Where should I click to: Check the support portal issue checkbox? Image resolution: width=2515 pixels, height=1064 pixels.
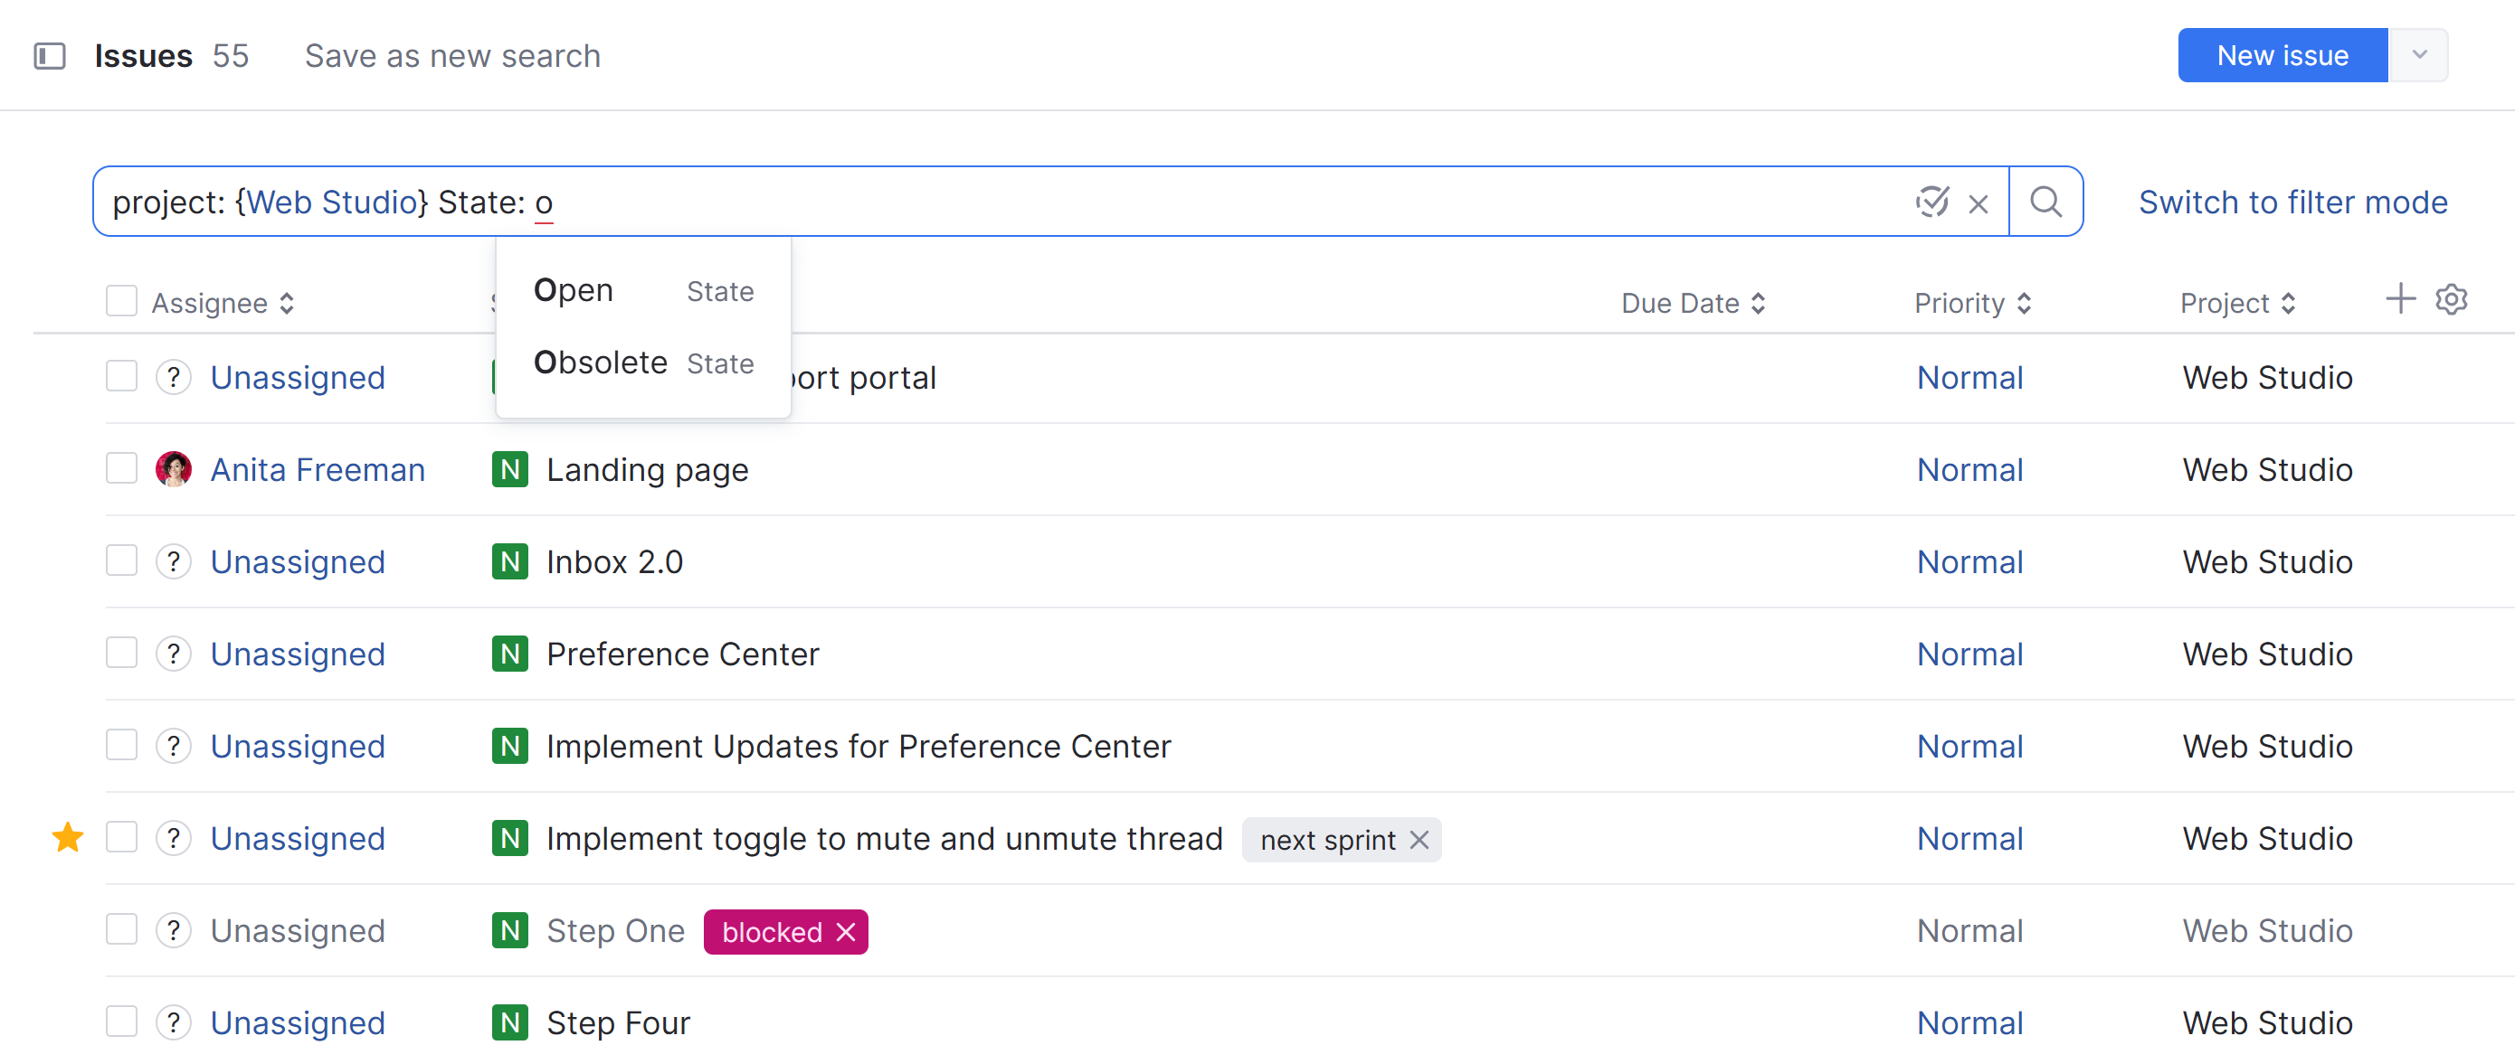121,375
